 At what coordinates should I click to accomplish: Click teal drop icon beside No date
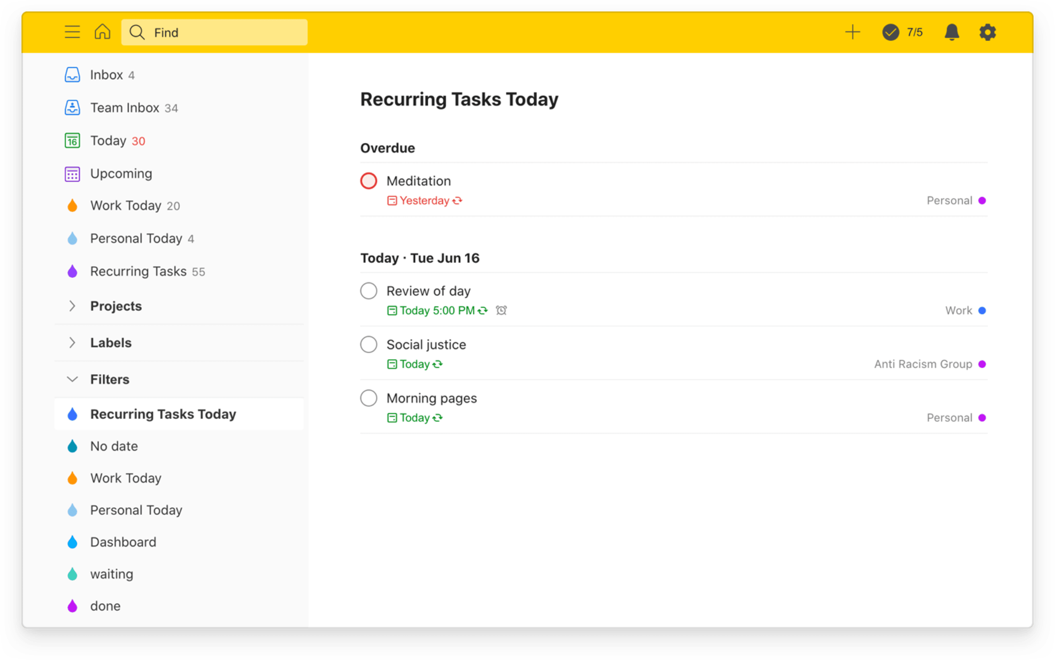(x=72, y=446)
